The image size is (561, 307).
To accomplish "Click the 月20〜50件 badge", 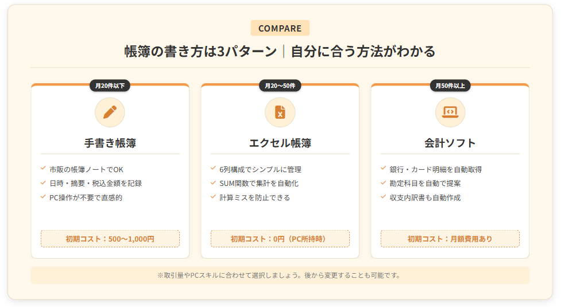I will tap(280, 86).
